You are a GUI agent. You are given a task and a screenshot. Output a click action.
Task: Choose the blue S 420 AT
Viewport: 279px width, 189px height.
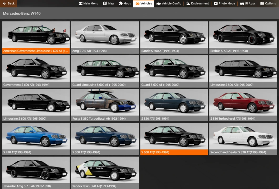36,138
